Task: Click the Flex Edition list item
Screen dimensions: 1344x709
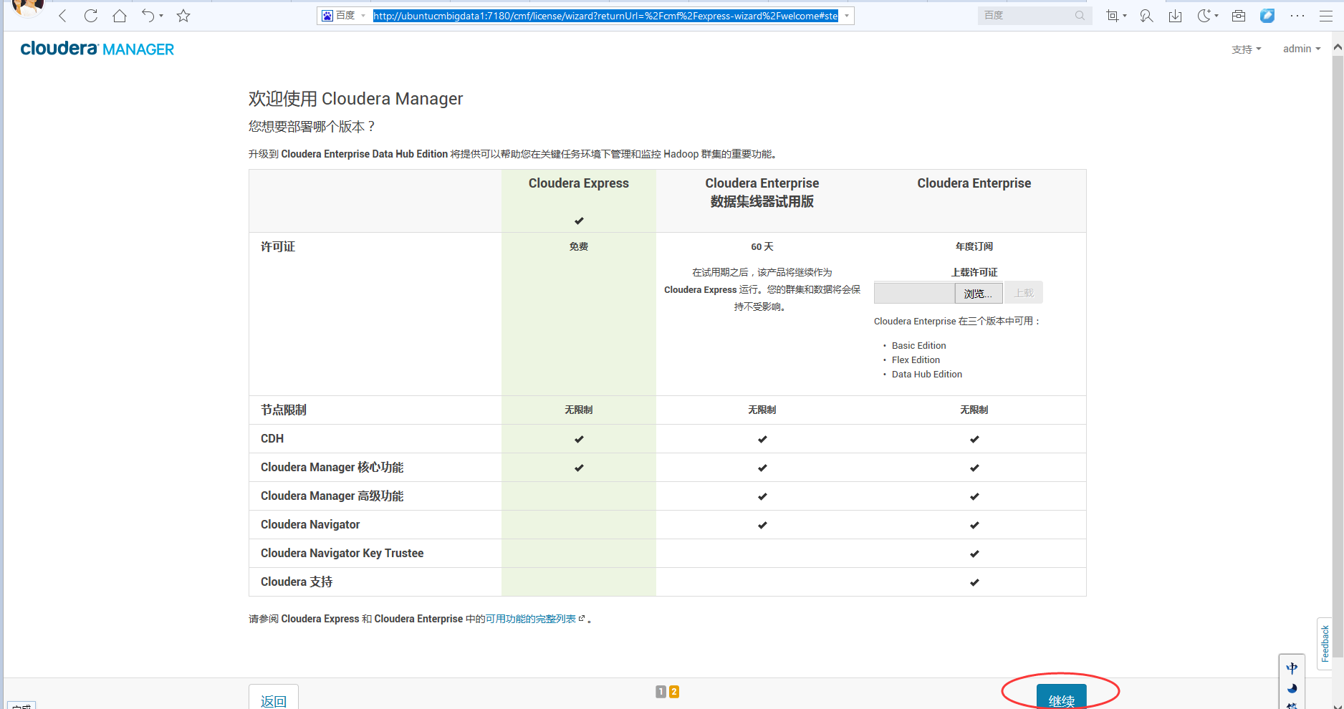Action: pyautogui.click(x=916, y=360)
